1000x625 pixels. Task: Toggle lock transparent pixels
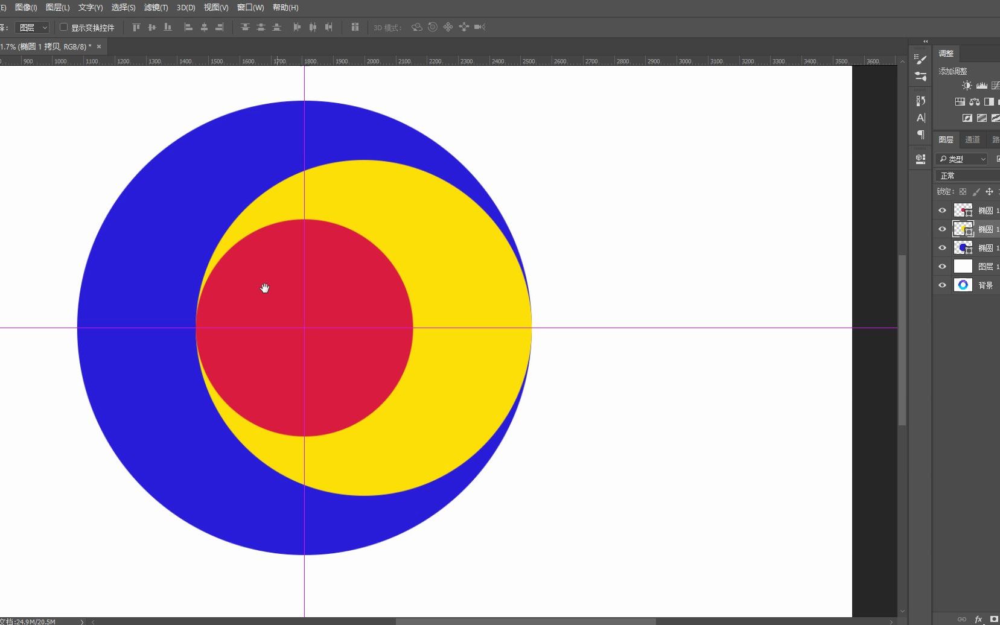pos(963,192)
